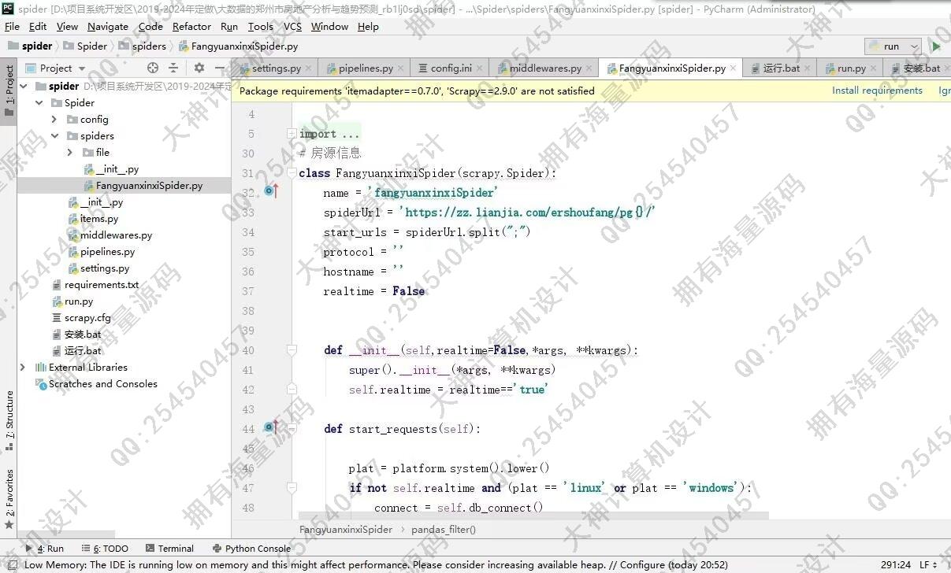Click override marker at line 44 gutter
This screenshot has height=573, width=951.
(270, 427)
